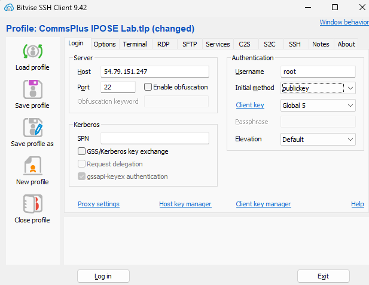The image size is (369, 285).
Task: Open the Initial method dropdown
Action: [318, 88]
